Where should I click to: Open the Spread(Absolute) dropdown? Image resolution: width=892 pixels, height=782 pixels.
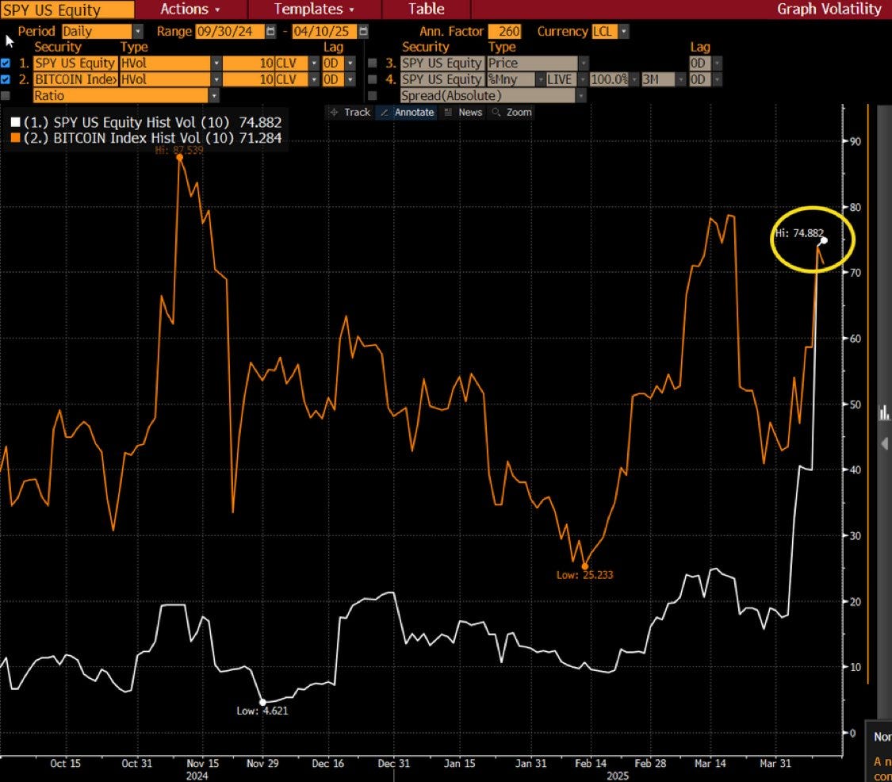tap(581, 96)
